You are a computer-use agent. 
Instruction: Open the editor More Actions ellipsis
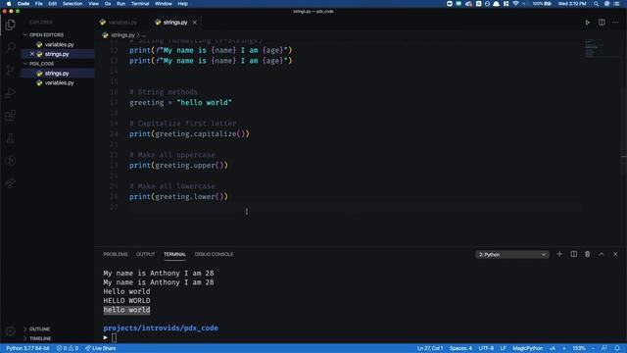click(x=615, y=23)
